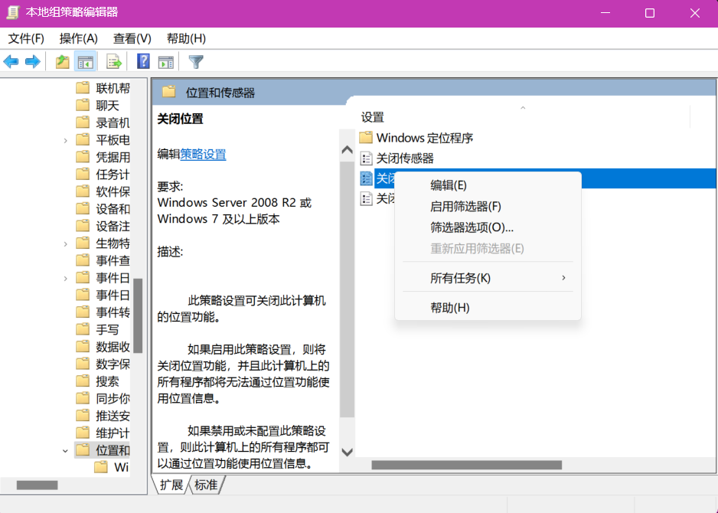Click the Wi subfolder icon in tree

[x=101, y=467]
